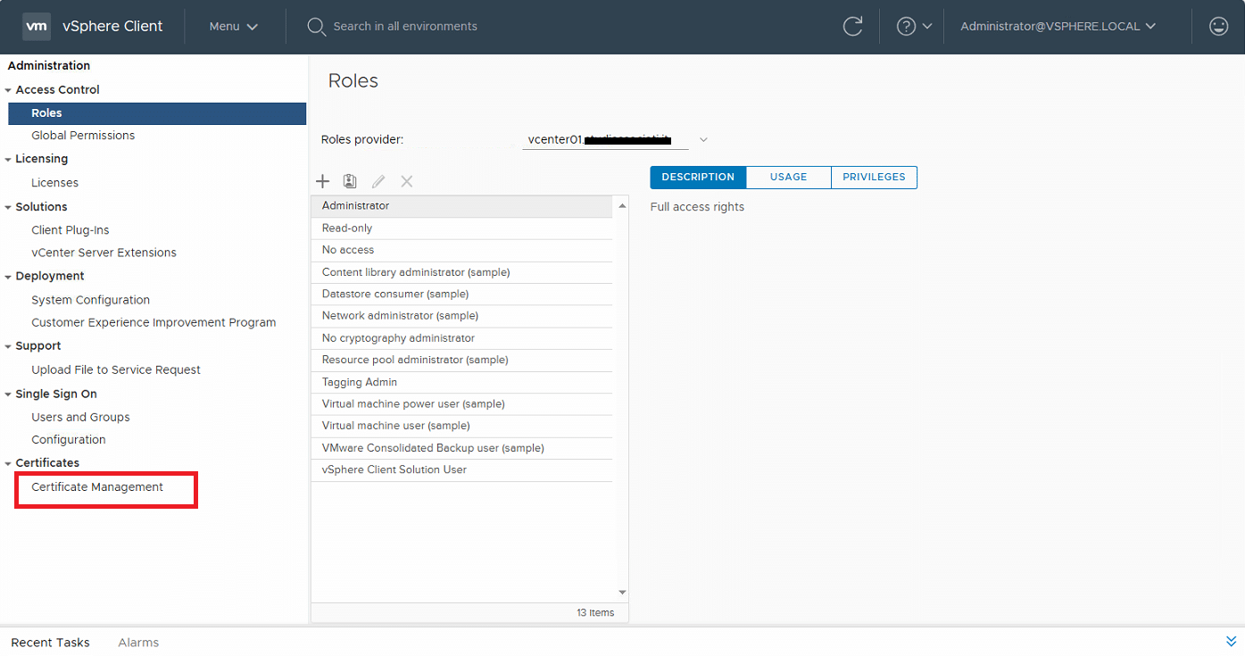Refresh using the circular arrow icon
This screenshot has width=1245, height=656.
pos(853,27)
